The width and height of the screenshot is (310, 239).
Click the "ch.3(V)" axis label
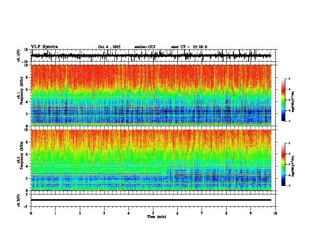click(19, 200)
